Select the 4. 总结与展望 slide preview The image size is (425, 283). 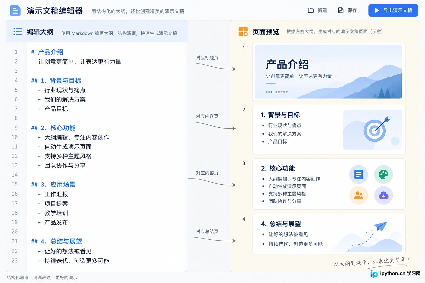[x=329, y=234]
